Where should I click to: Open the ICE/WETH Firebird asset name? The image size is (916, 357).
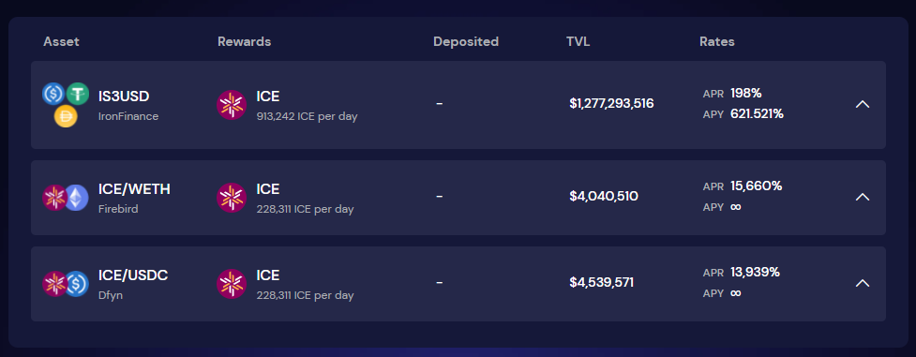click(x=134, y=198)
